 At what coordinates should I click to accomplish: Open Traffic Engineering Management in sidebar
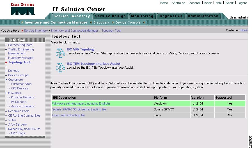coord(21,51)
